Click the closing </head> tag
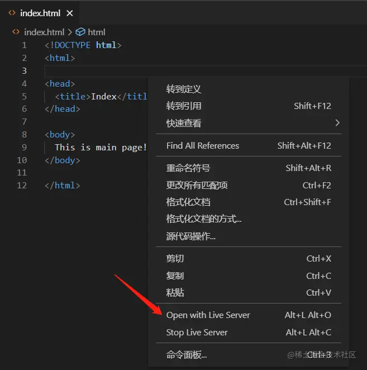This screenshot has width=367, height=370. point(63,109)
